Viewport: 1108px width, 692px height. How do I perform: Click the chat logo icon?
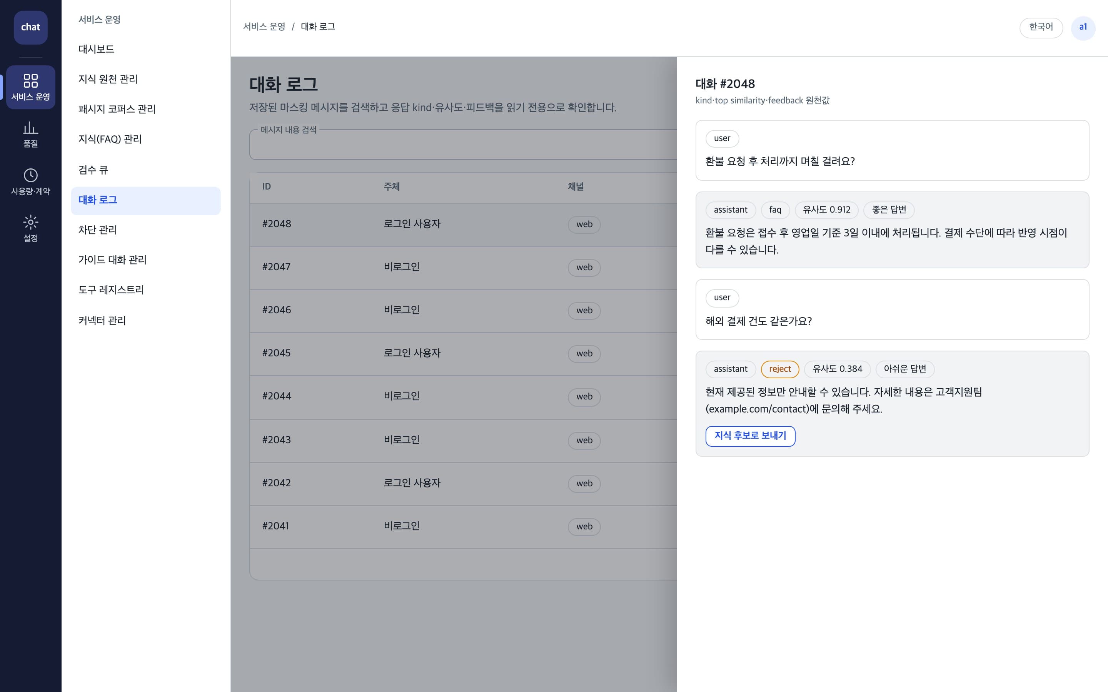(x=31, y=27)
